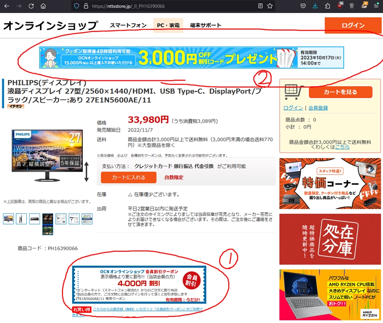Viewport: 383px width, 323px height.
Task: Open the 3,000円OFF coupon banner
Action: [x=191, y=57]
